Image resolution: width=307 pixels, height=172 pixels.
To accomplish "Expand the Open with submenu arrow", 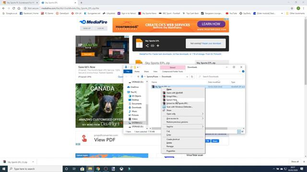I will pyautogui.click(x=202, y=114).
